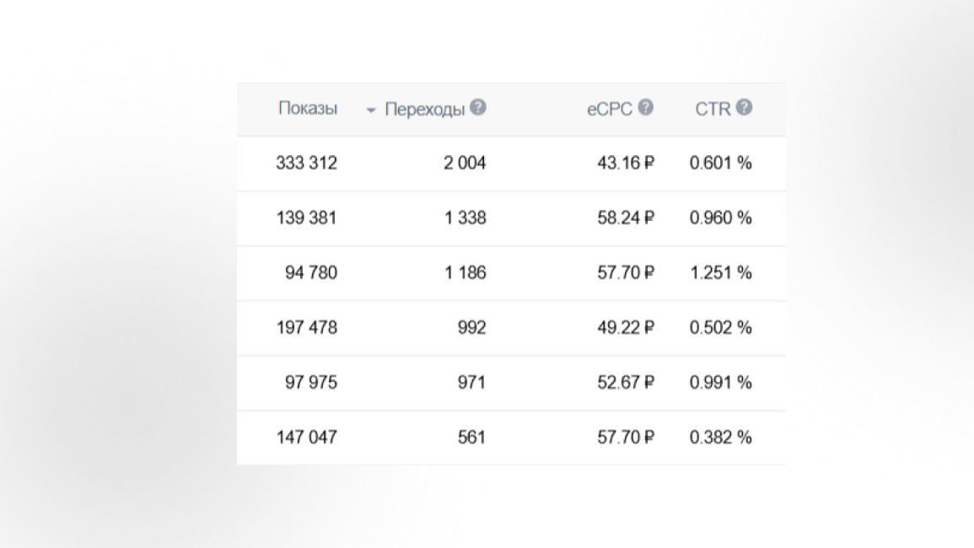Click the help icon next to Переходы
The image size is (974, 548).
point(478,108)
